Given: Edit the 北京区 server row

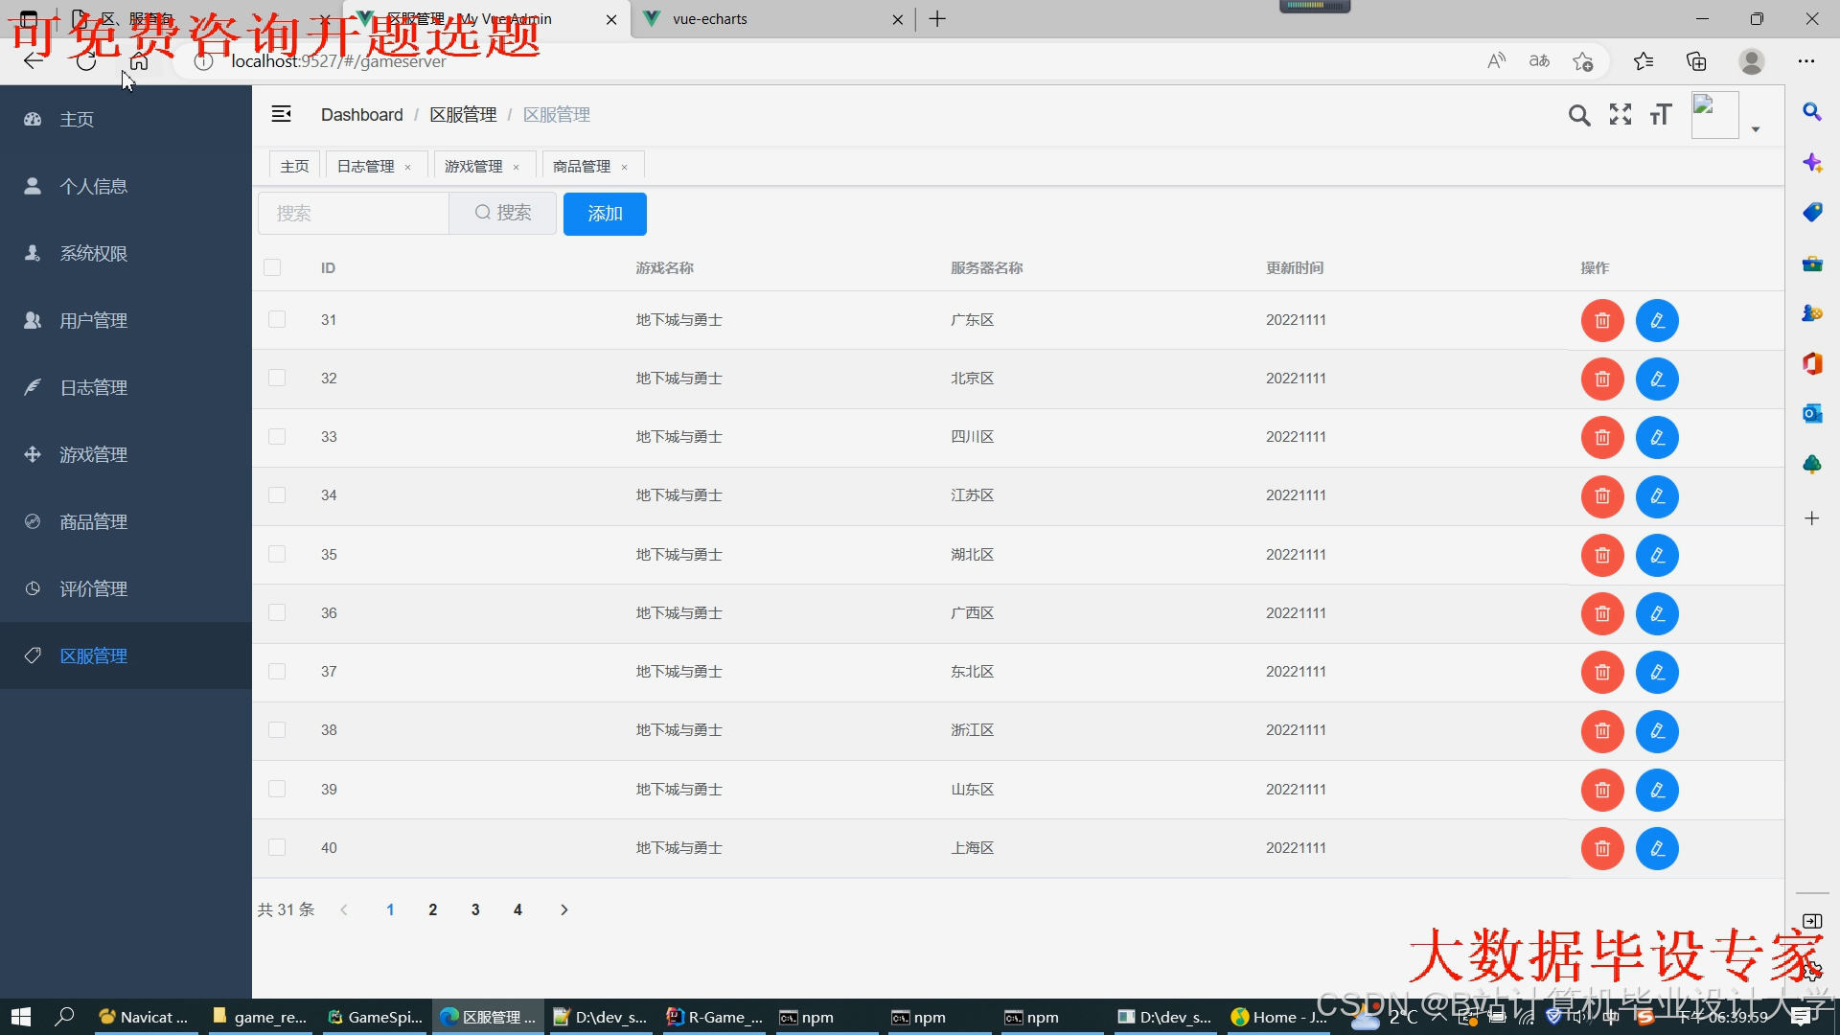Looking at the screenshot, I should pyautogui.click(x=1657, y=379).
